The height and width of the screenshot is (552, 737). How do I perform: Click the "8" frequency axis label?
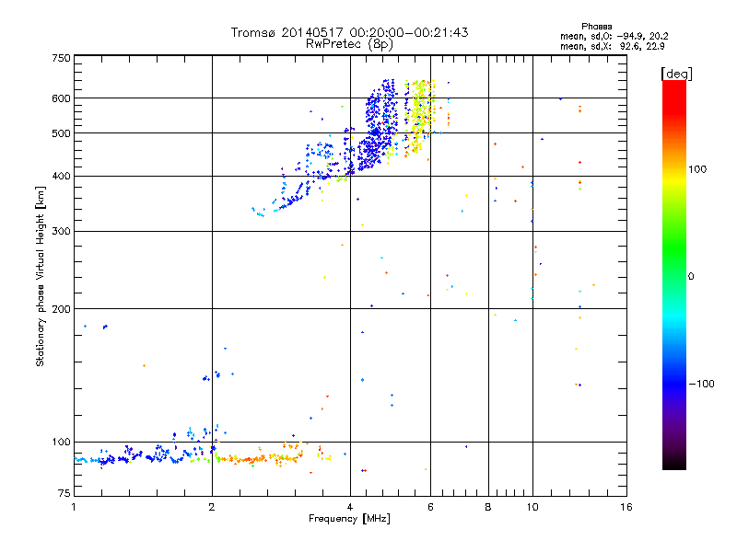(488, 507)
